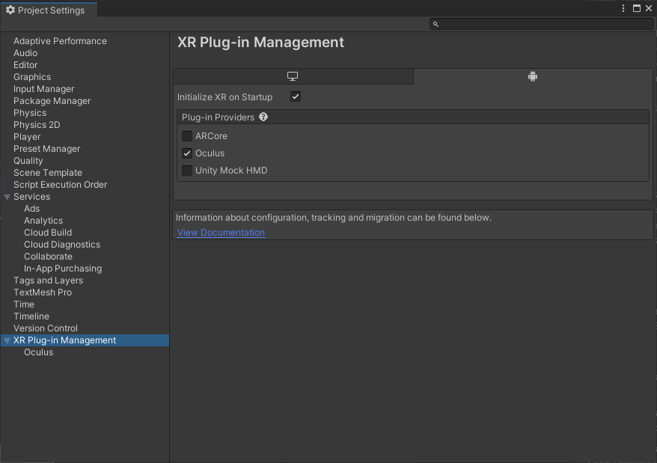Toggle Initialize XR on Startup checkbox
657x463 pixels.
pos(296,96)
